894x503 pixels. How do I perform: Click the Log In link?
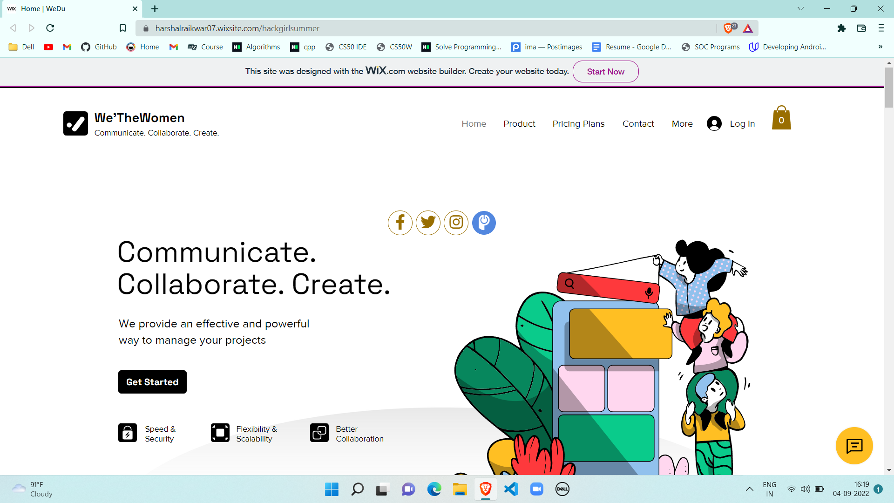(742, 124)
